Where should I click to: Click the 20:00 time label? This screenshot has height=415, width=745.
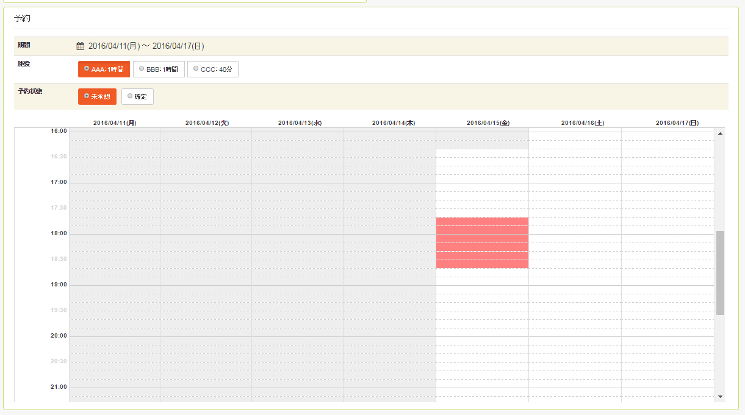(x=59, y=336)
